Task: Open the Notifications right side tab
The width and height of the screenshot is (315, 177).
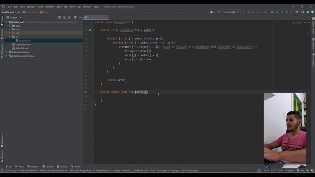Action: (x=313, y=60)
